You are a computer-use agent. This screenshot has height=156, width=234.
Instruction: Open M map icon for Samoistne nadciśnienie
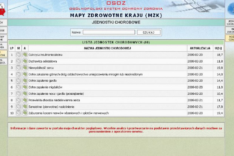[x=18, y=107]
